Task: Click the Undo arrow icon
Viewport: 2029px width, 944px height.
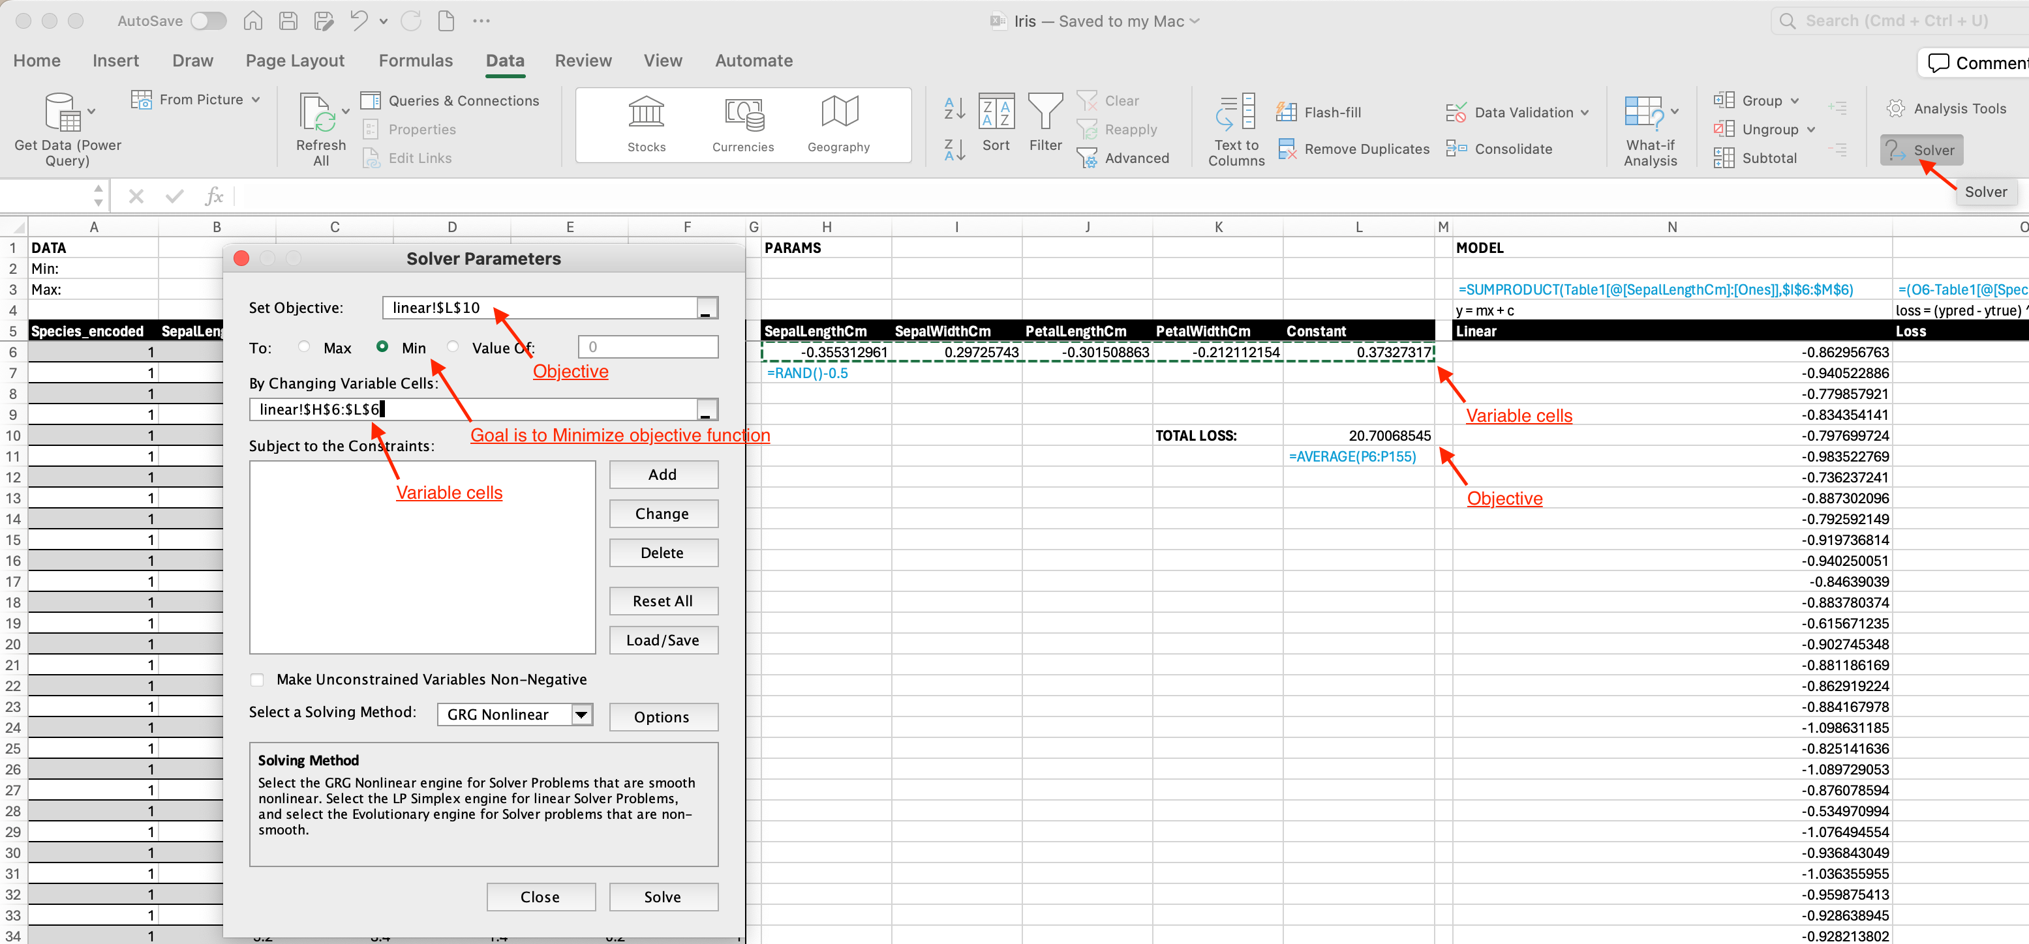Action: [359, 20]
